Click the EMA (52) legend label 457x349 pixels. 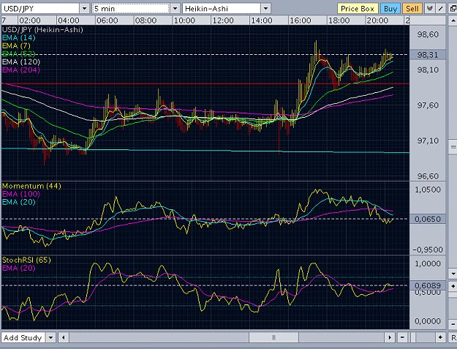(19, 53)
